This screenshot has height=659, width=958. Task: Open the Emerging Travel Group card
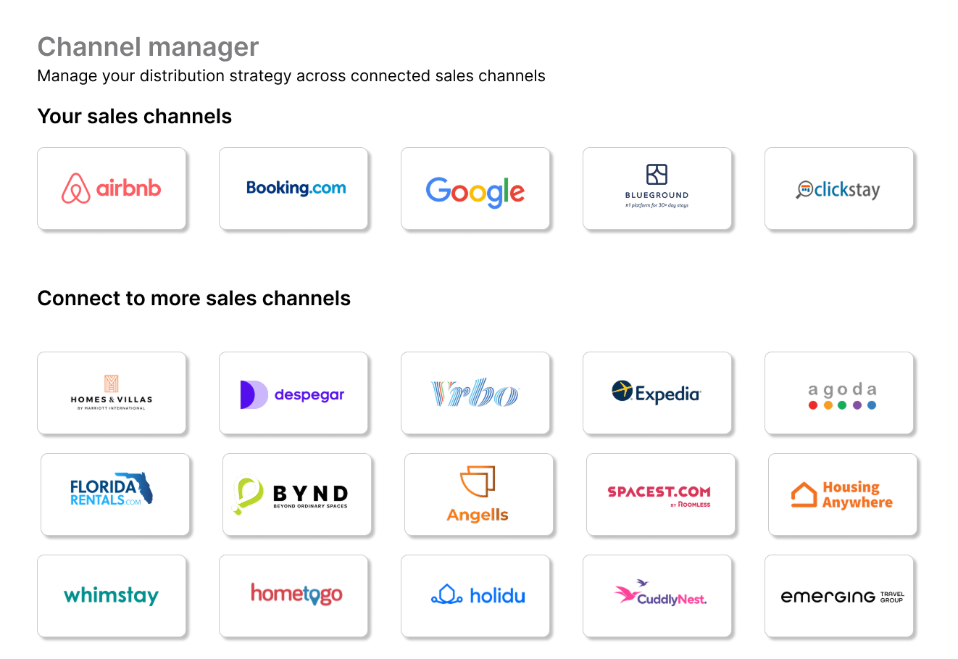coord(838,596)
